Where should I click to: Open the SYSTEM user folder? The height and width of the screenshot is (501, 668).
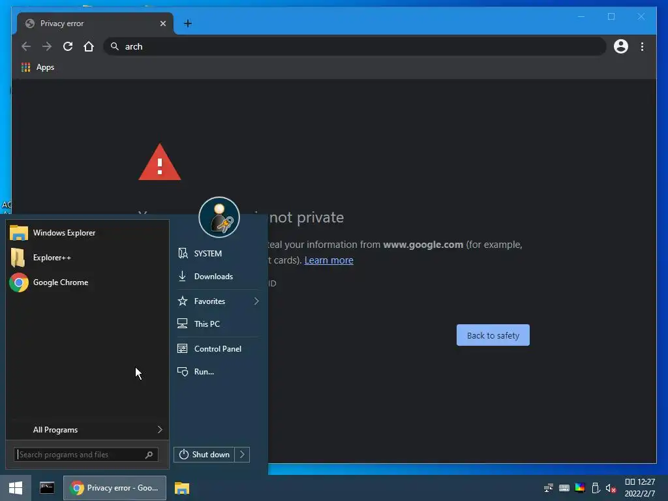click(x=218, y=254)
